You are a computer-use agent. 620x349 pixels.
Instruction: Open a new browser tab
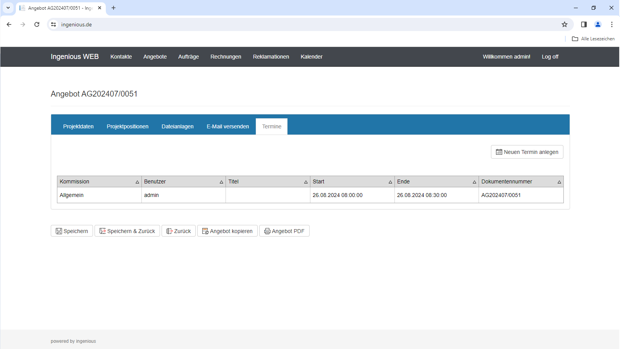click(x=114, y=8)
